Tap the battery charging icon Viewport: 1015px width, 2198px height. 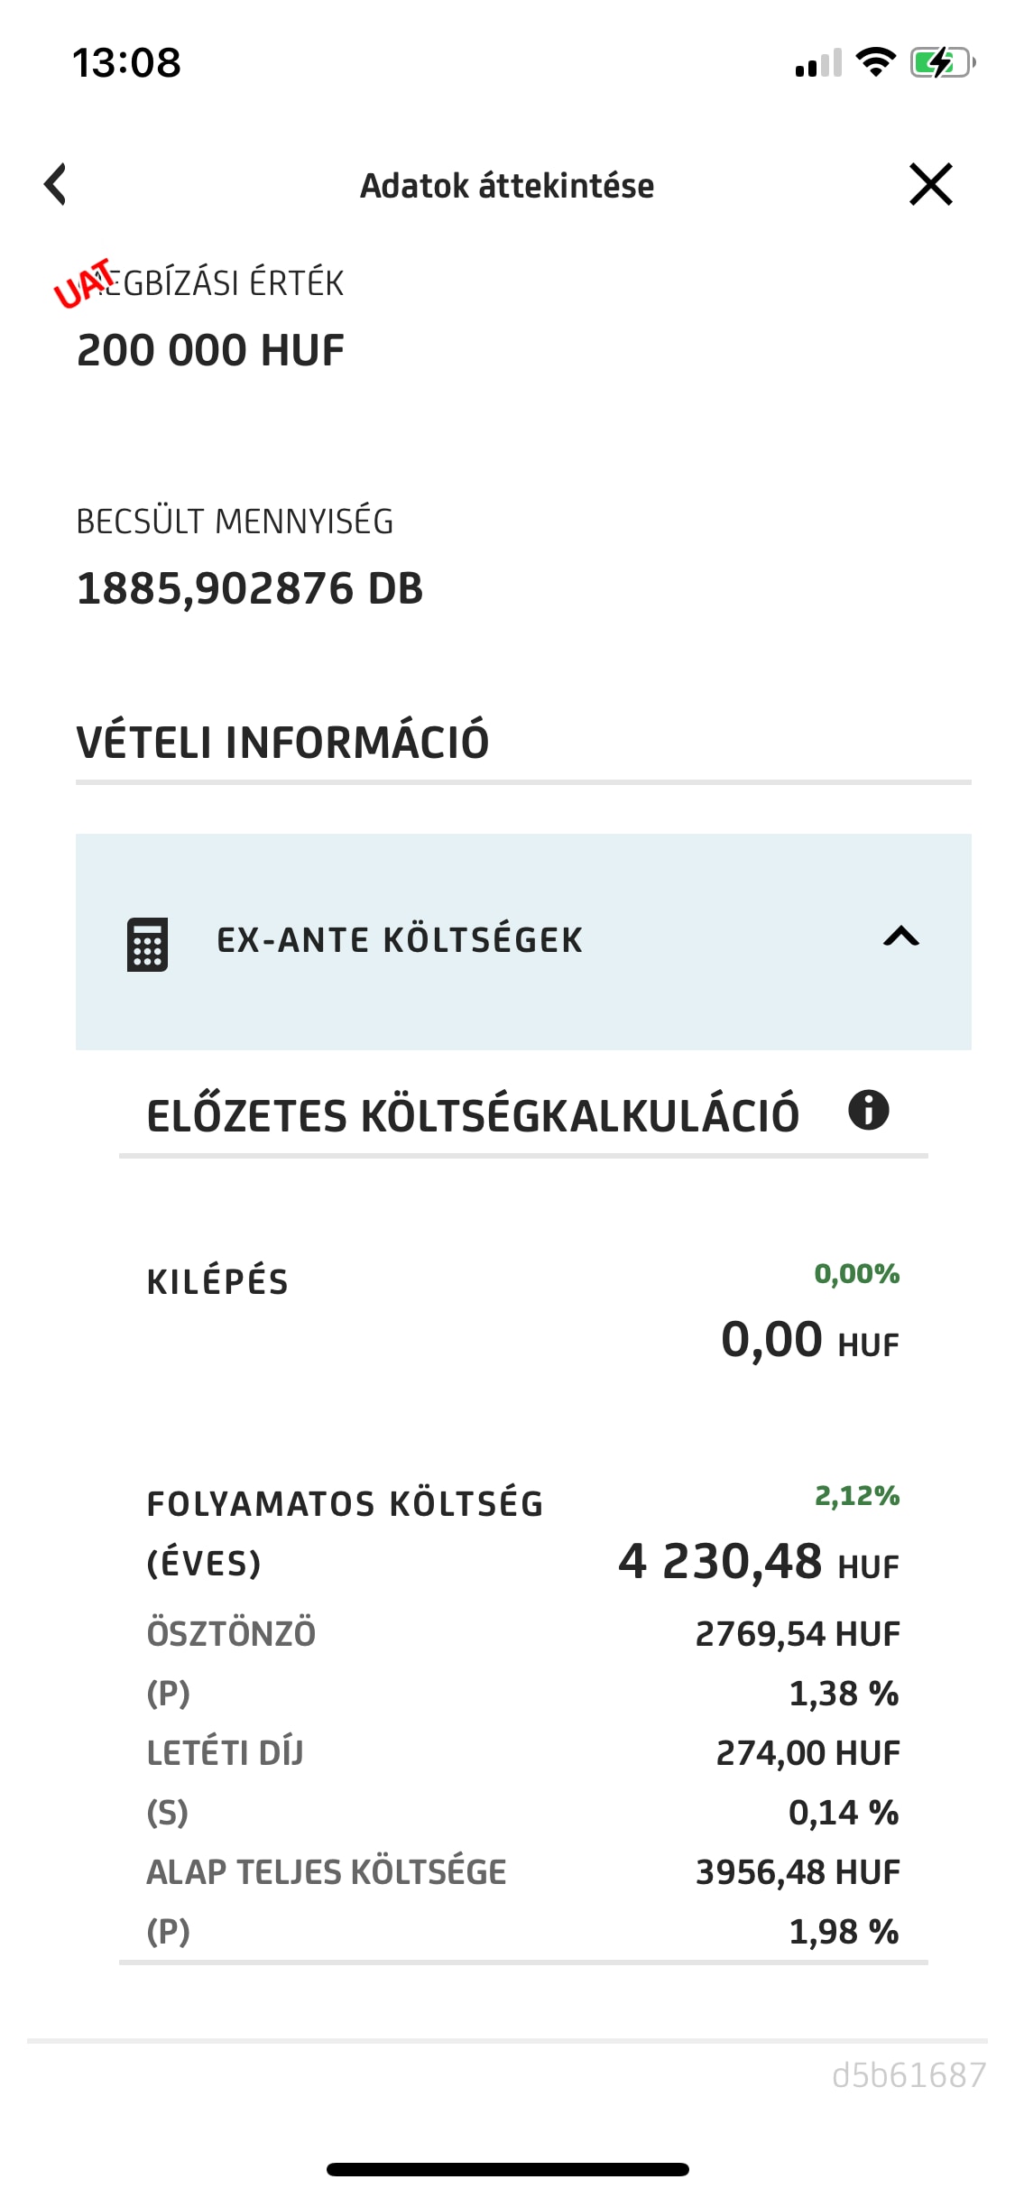click(942, 62)
